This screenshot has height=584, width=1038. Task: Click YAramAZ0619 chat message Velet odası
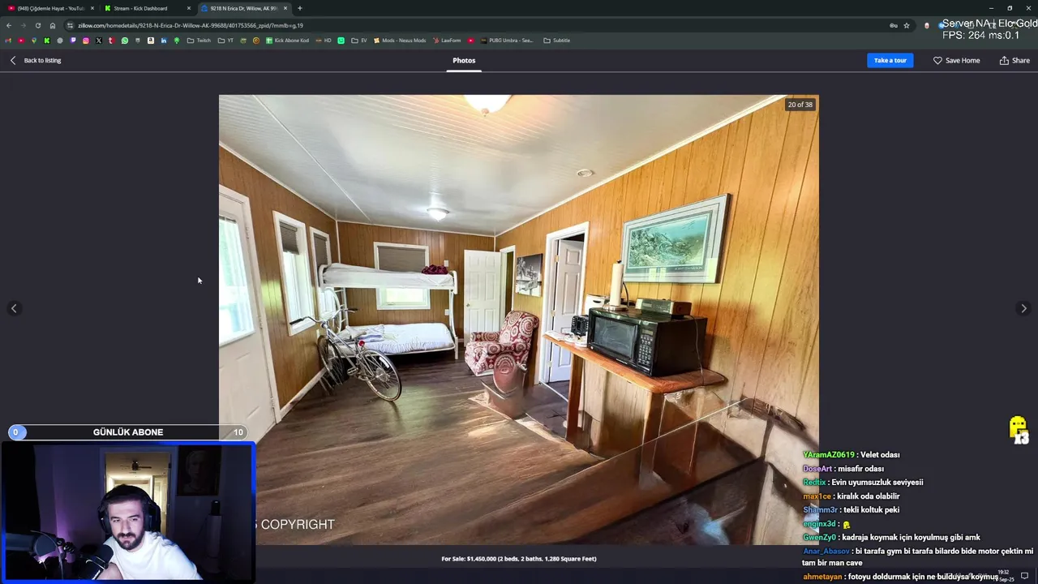pyautogui.click(x=851, y=455)
